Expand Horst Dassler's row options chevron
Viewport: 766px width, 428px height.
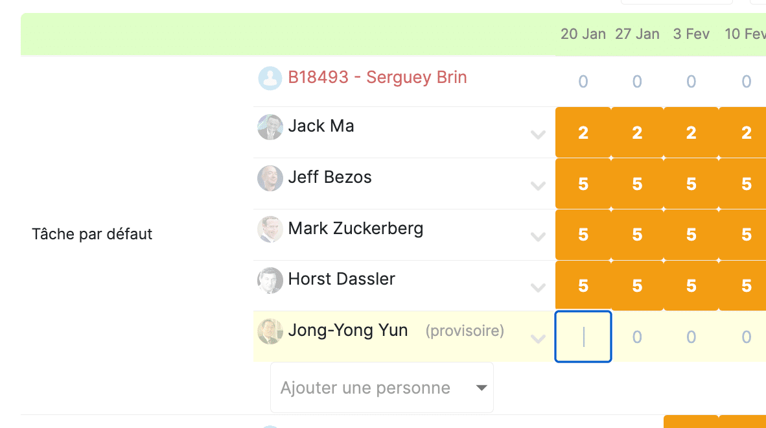coord(538,288)
